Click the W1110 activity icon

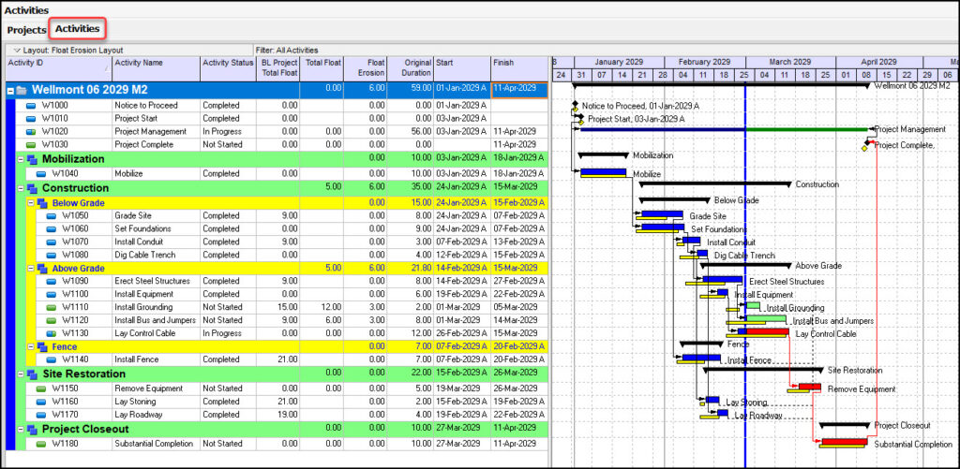51,308
